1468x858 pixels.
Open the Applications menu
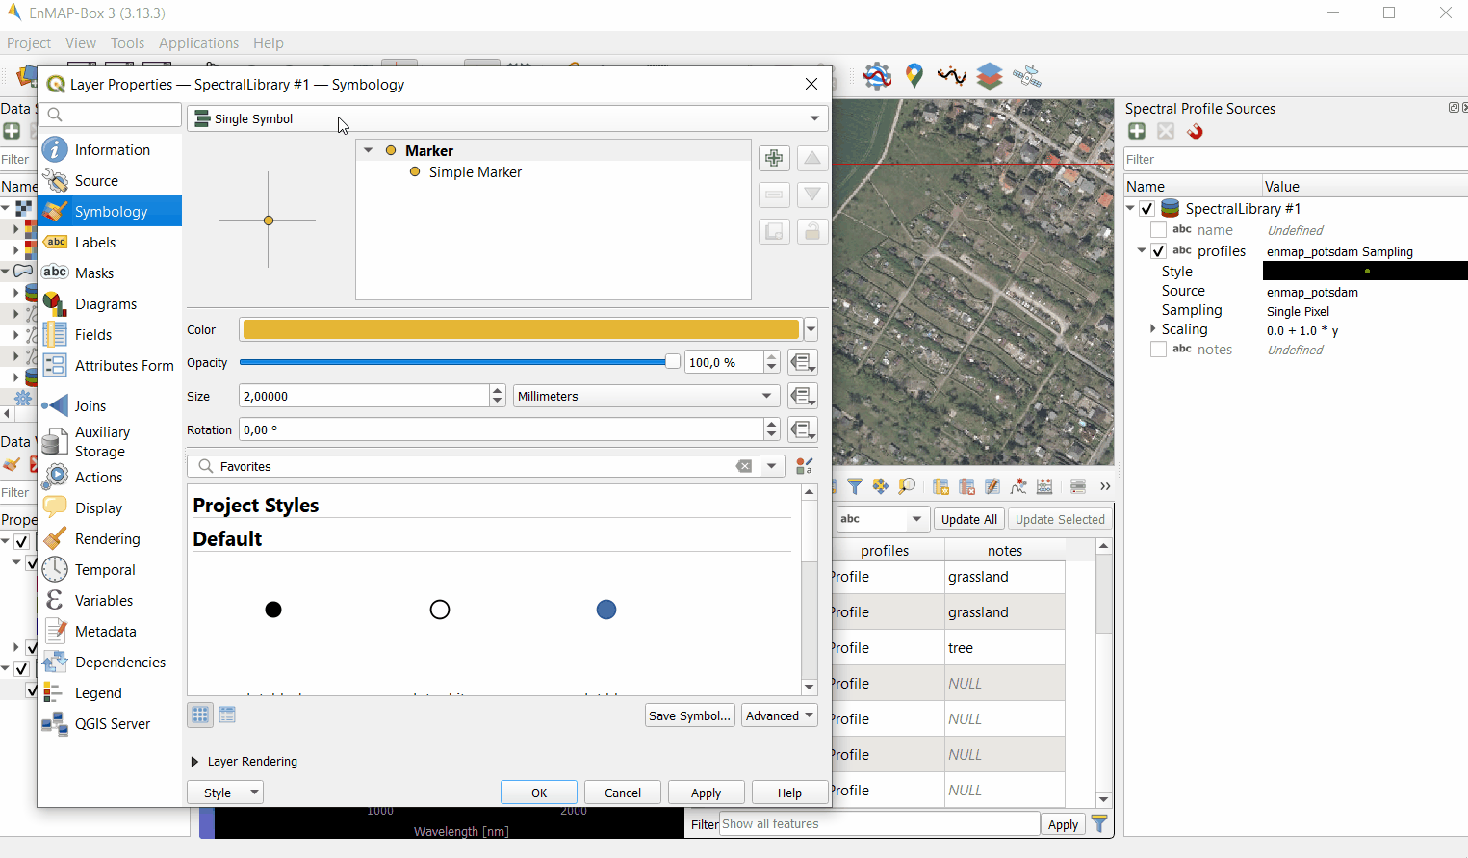click(x=198, y=43)
